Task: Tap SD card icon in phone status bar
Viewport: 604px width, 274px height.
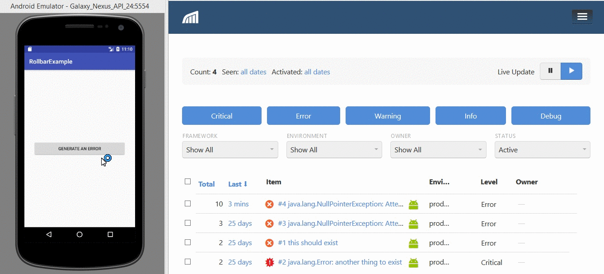Action: (x=30, y=49)
